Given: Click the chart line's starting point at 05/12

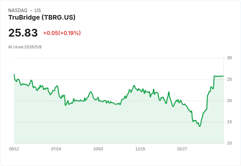Looking at the screenshot, I should tap(14, 75).
